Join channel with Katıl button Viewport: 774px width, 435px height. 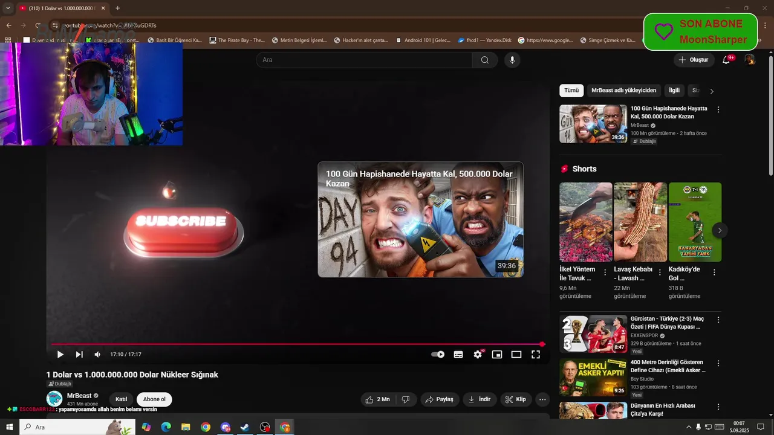click(122, 399)
